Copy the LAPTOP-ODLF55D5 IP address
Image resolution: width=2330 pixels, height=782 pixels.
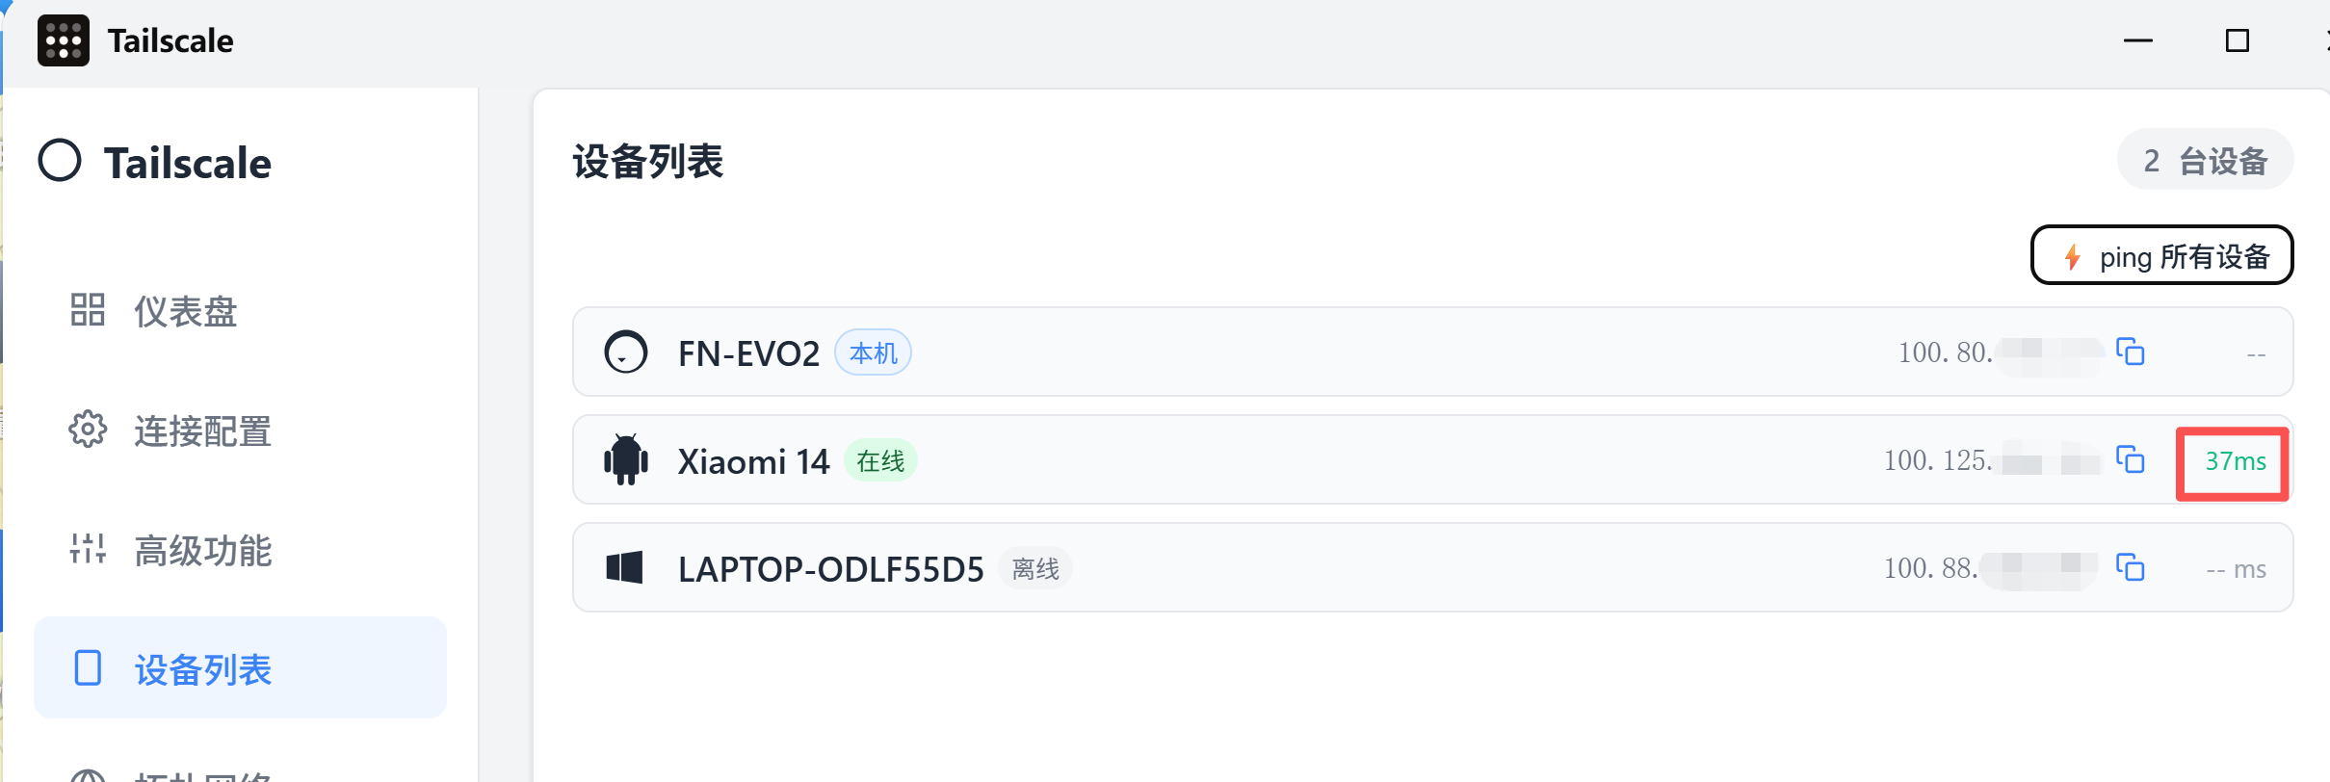pos(2130,567)
